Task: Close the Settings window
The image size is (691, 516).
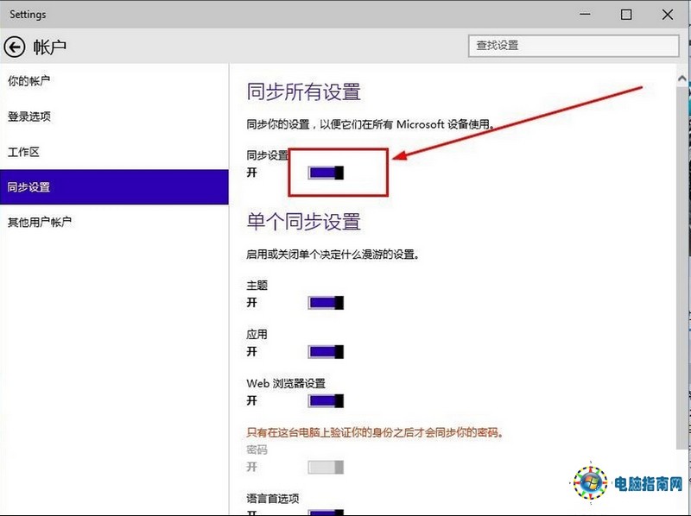Action: click(667, 14)
